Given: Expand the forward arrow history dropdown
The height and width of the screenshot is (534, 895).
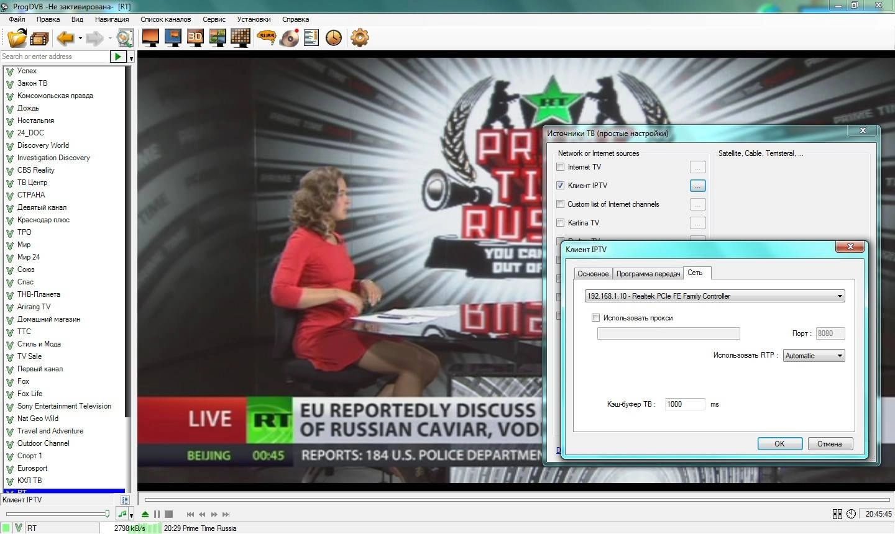Looking at the screenshot, I should [x=110, y=38].
